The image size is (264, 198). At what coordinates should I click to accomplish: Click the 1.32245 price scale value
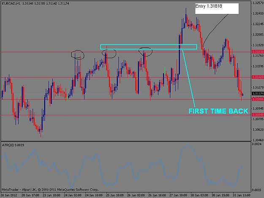pyautogui.click(x=258, y=24)
